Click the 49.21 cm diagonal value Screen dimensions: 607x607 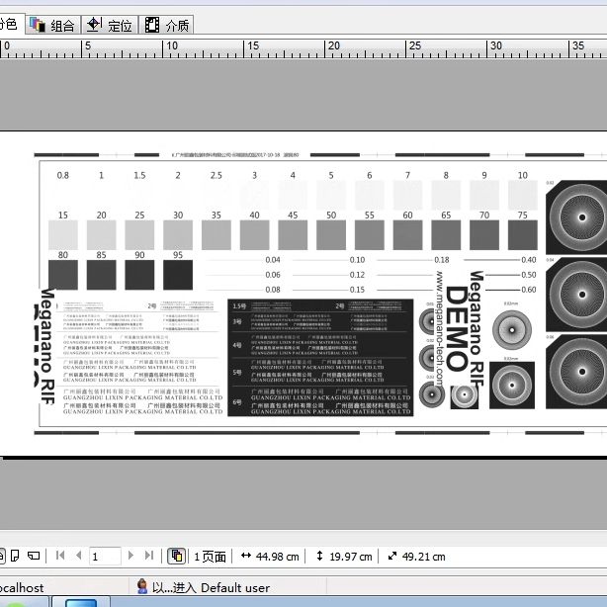tap(423, 557)
